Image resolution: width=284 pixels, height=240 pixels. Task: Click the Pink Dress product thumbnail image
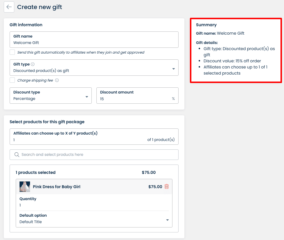(25, 187)
